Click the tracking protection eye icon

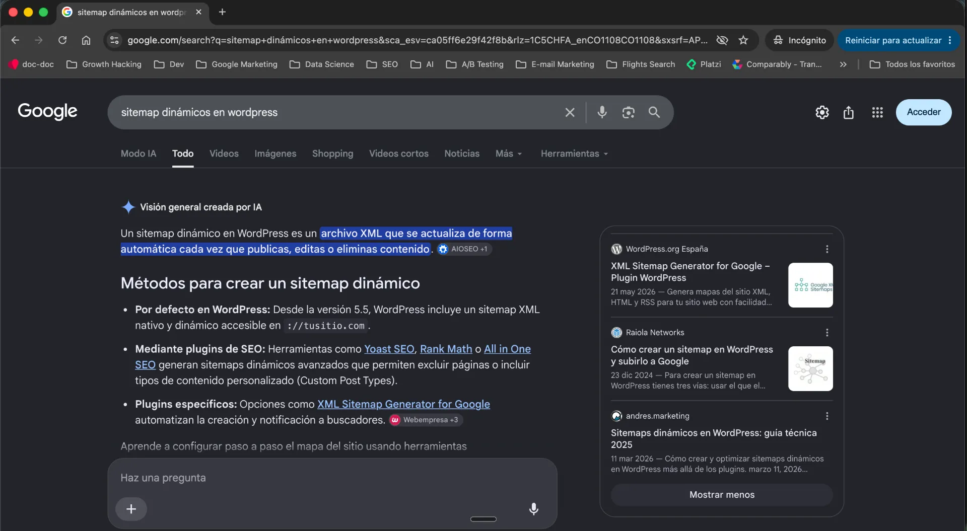(x=722, y=40)
